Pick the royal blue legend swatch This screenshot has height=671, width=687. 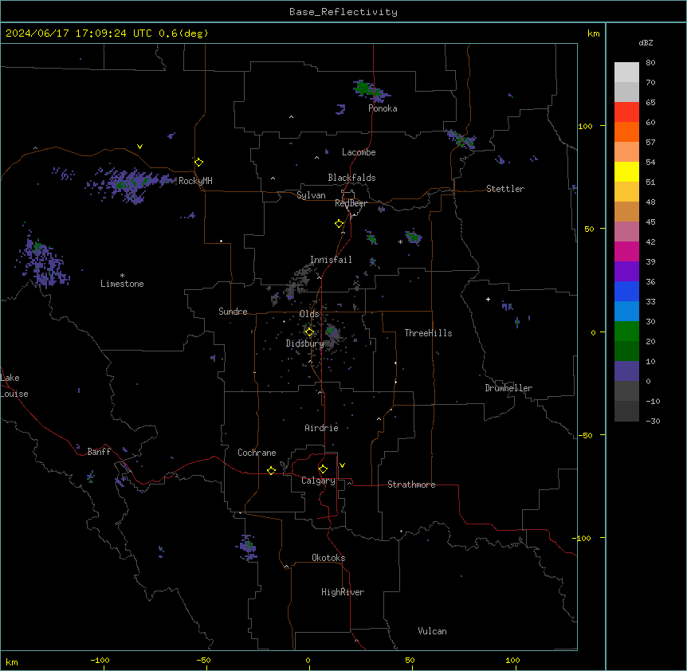[626, 291]
